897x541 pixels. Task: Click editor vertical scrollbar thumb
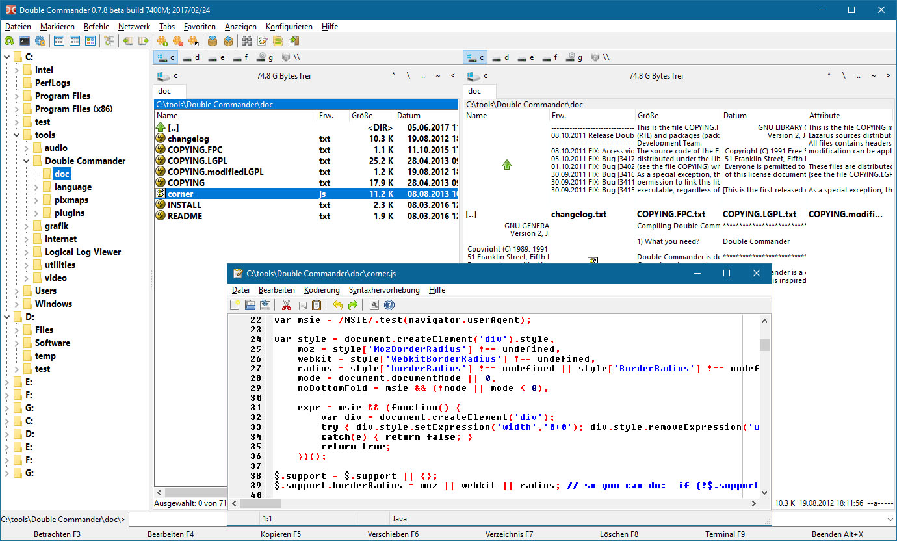tap(765, 345)
